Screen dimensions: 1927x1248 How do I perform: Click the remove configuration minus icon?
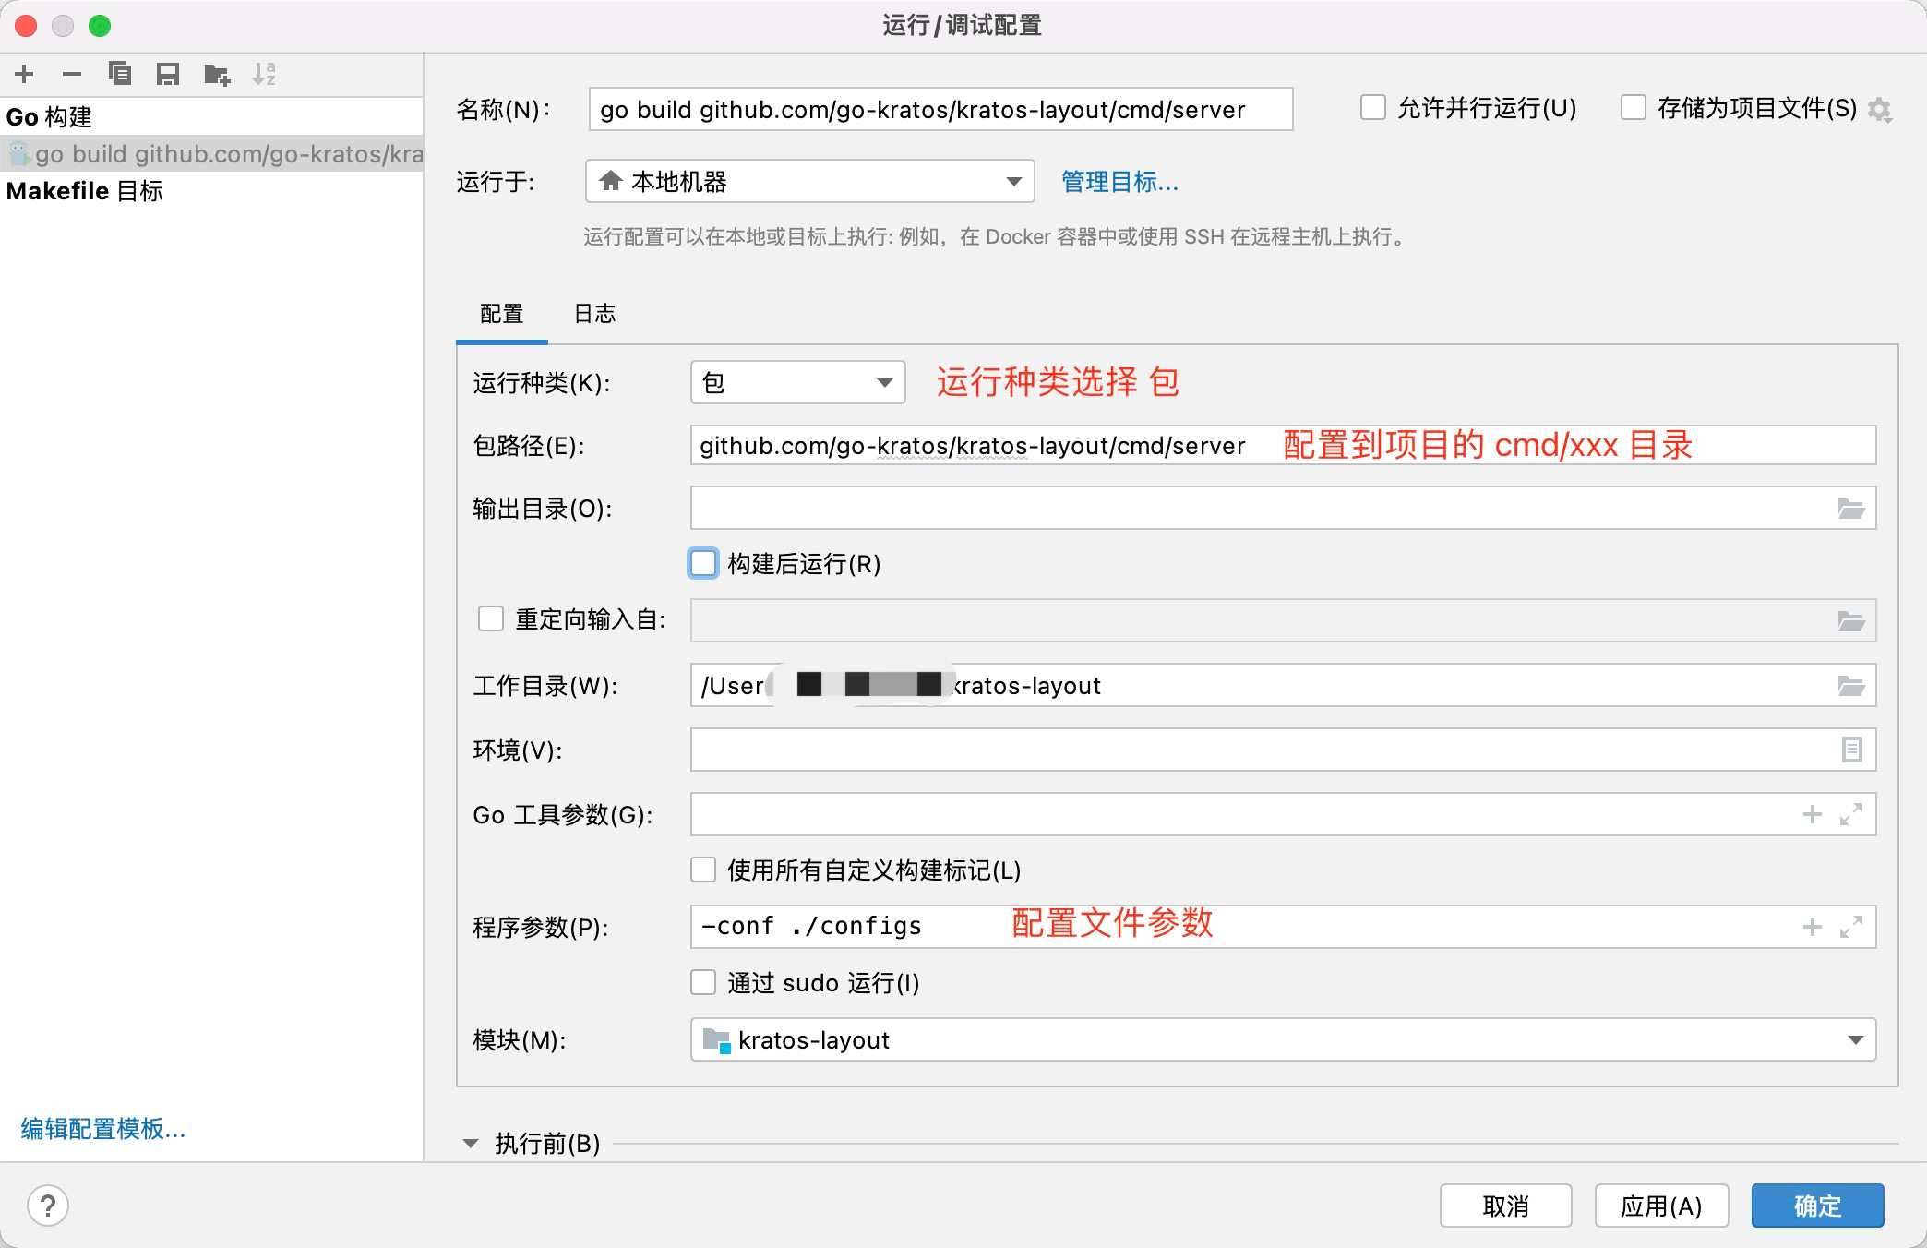click(x=72, y=74)
